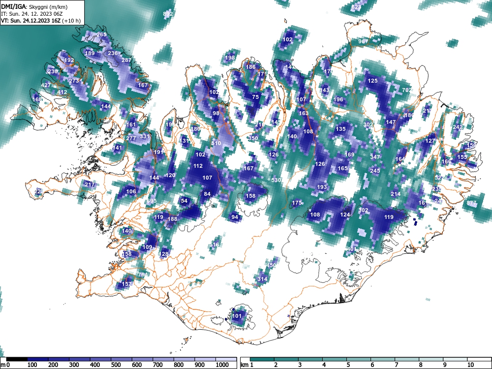
Task: Click the 967 value in the northeast
Action: tap(363, 41)
